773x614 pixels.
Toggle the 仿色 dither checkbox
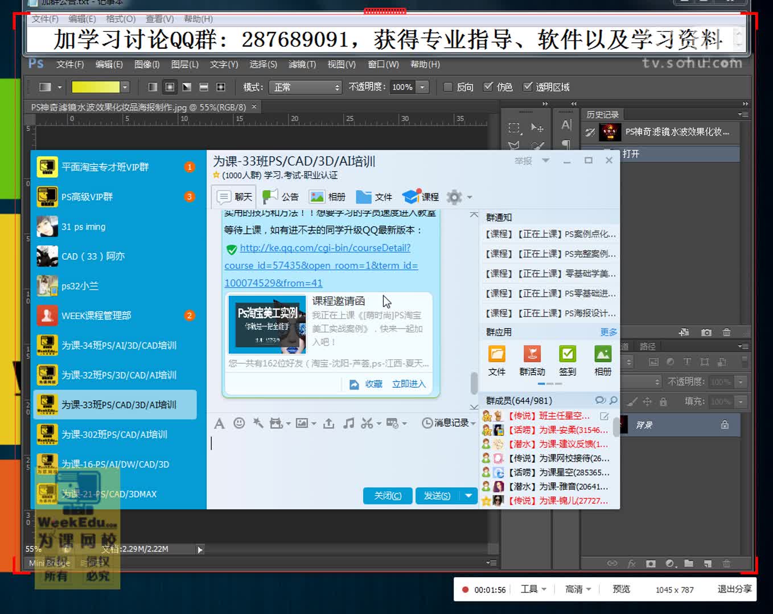click(488, 87)
